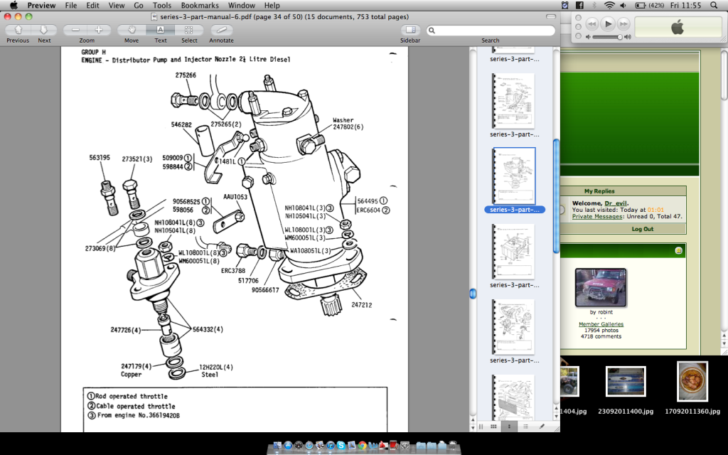Image resolution: width=728 pixels, height=455 pixels.
Task: Click the Dr_evil username link
Action: (x=615, y=203)
